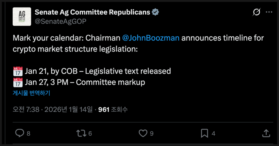Click the blue verified badge
279x146 pixels.
click(x=156, y=12)
